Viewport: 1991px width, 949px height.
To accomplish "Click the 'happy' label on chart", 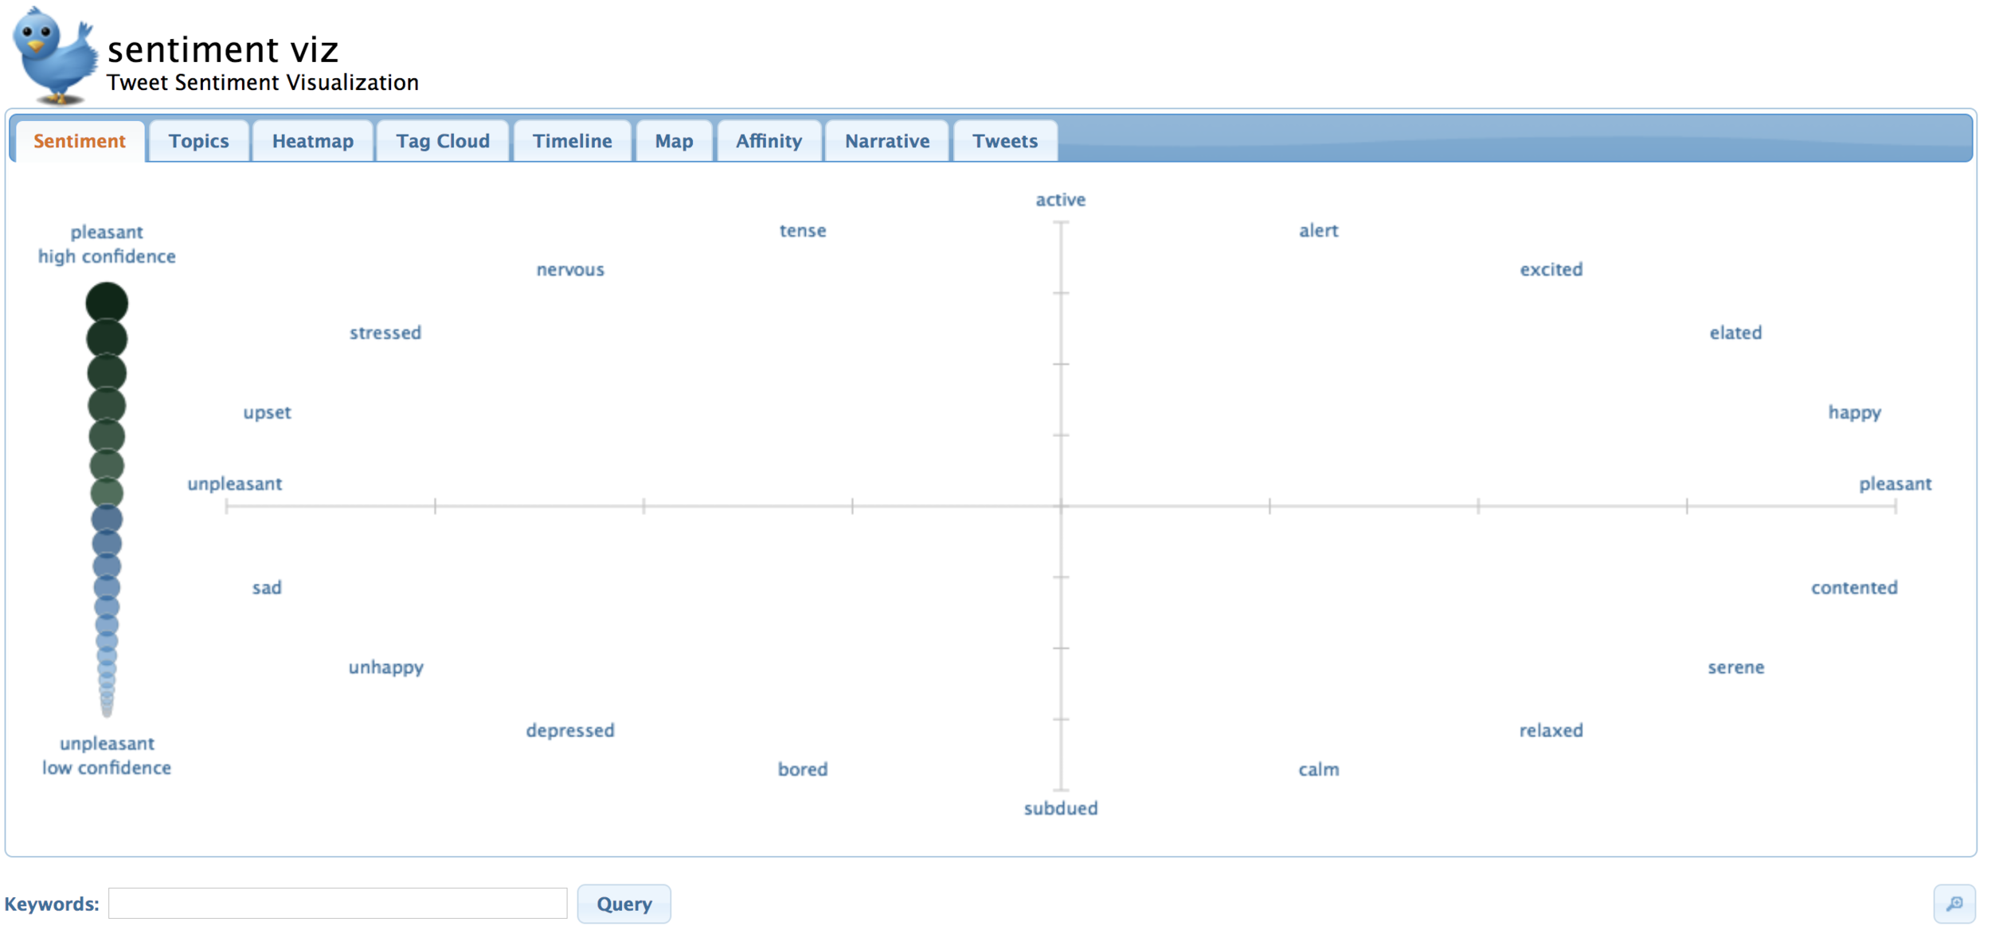I will point(1854,412).
